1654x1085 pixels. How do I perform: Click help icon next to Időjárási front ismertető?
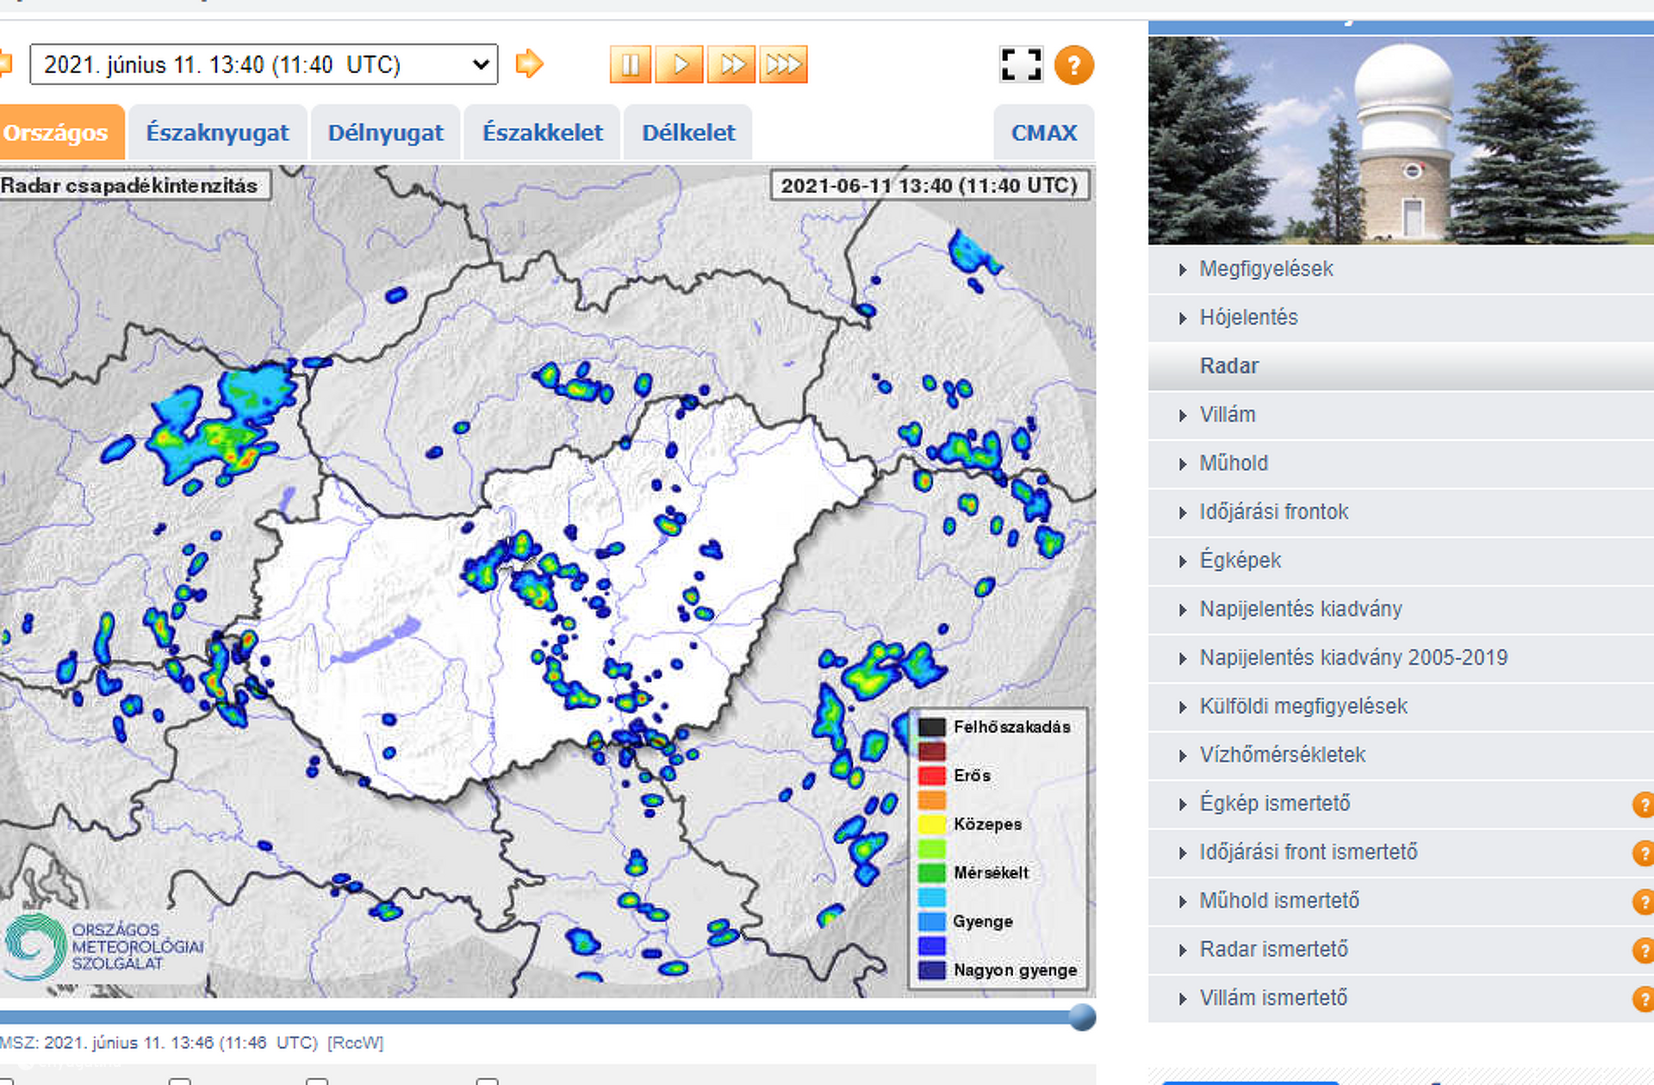pyautogui.click(x=1644, y=853)
